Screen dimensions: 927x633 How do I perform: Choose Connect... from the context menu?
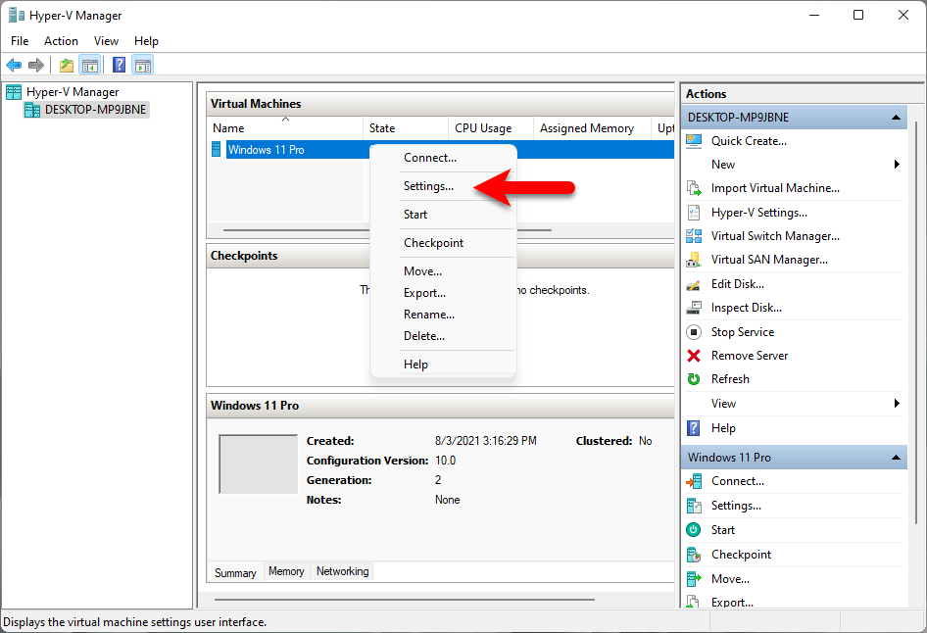(443, 158)
